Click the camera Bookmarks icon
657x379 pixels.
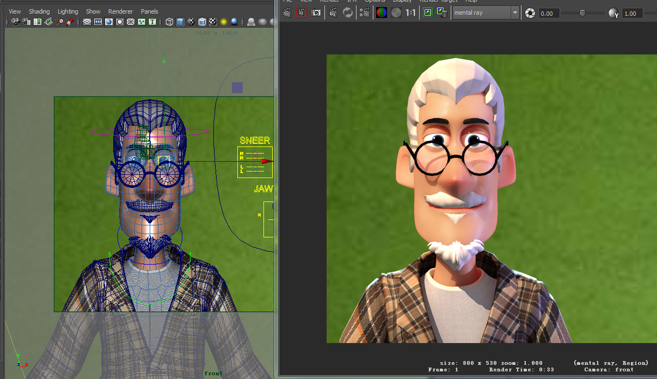pos(38,22)
